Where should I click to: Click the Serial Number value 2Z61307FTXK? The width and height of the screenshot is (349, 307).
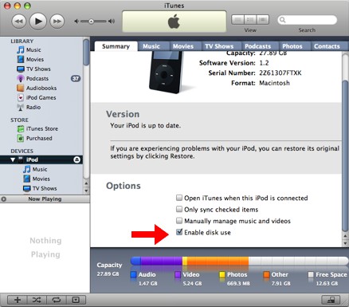click(x=280, y=73)
